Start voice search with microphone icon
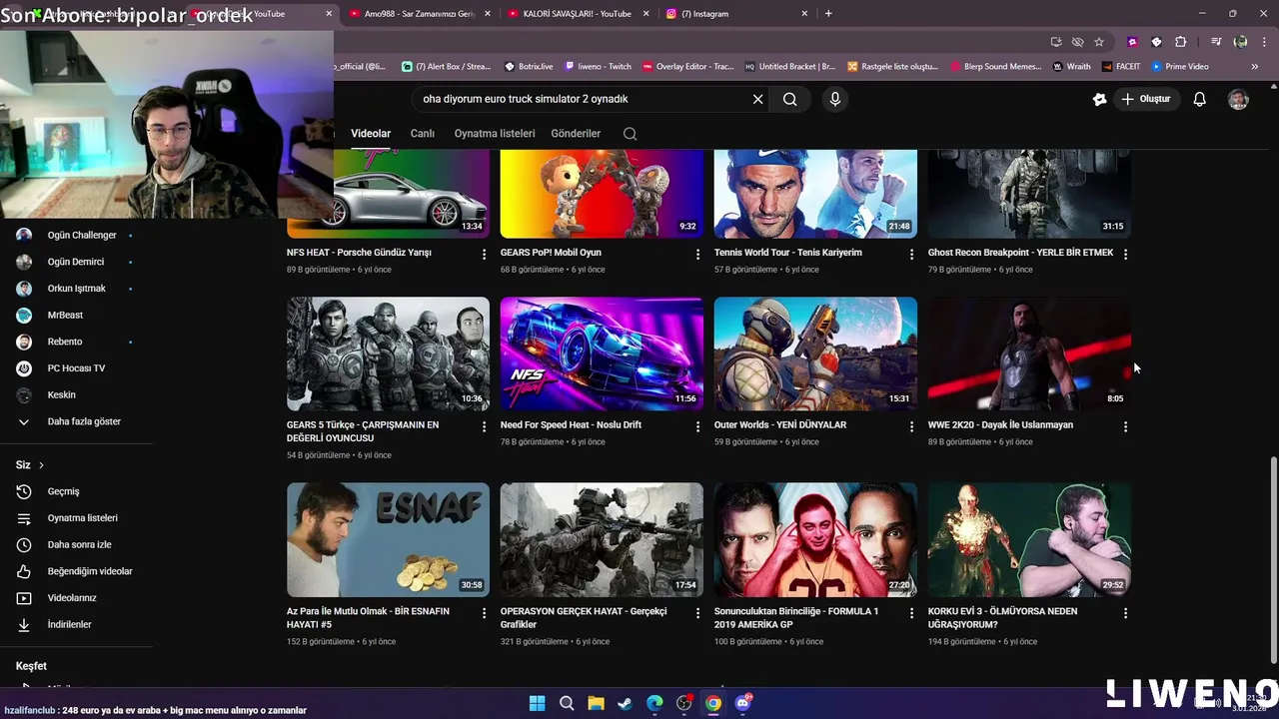Screen dimensions: 1279x719 (835, 99)
